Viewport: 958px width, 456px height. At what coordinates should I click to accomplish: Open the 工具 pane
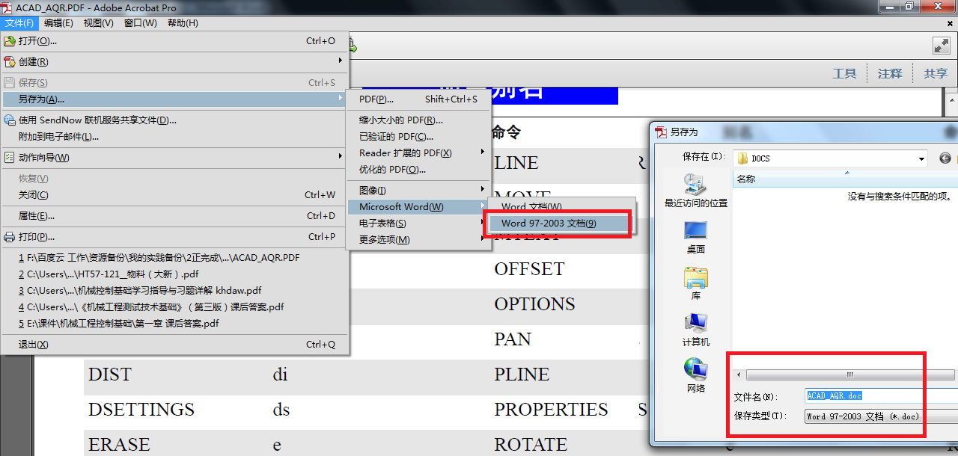pyautogui.click(x=844, y=73)
